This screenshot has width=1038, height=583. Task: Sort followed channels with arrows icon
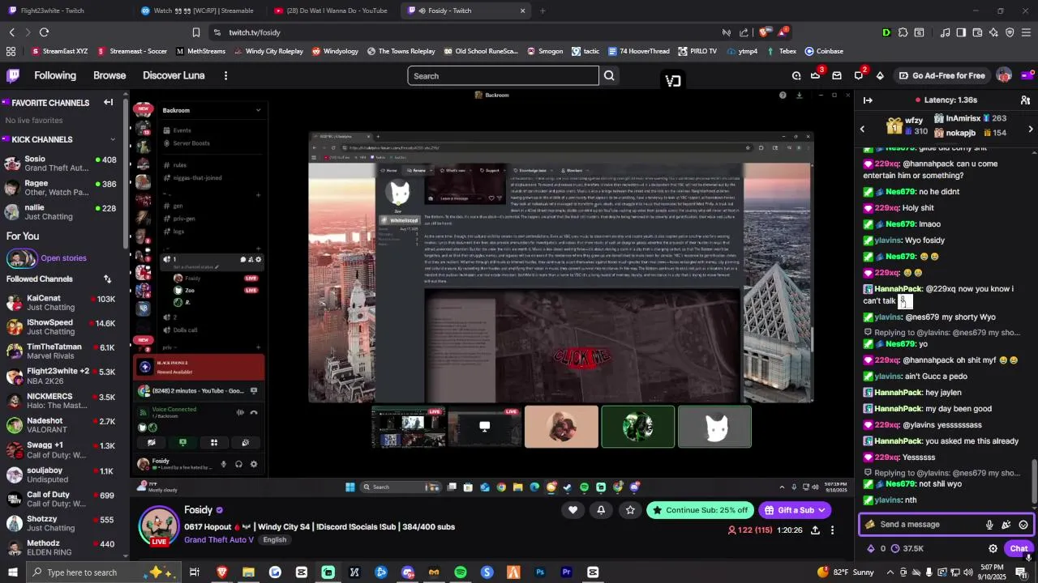coord(107,279)
